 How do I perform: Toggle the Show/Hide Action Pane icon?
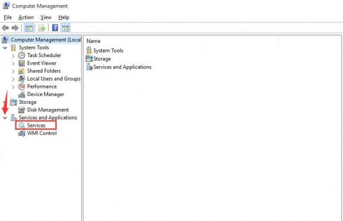pos(66,28)
